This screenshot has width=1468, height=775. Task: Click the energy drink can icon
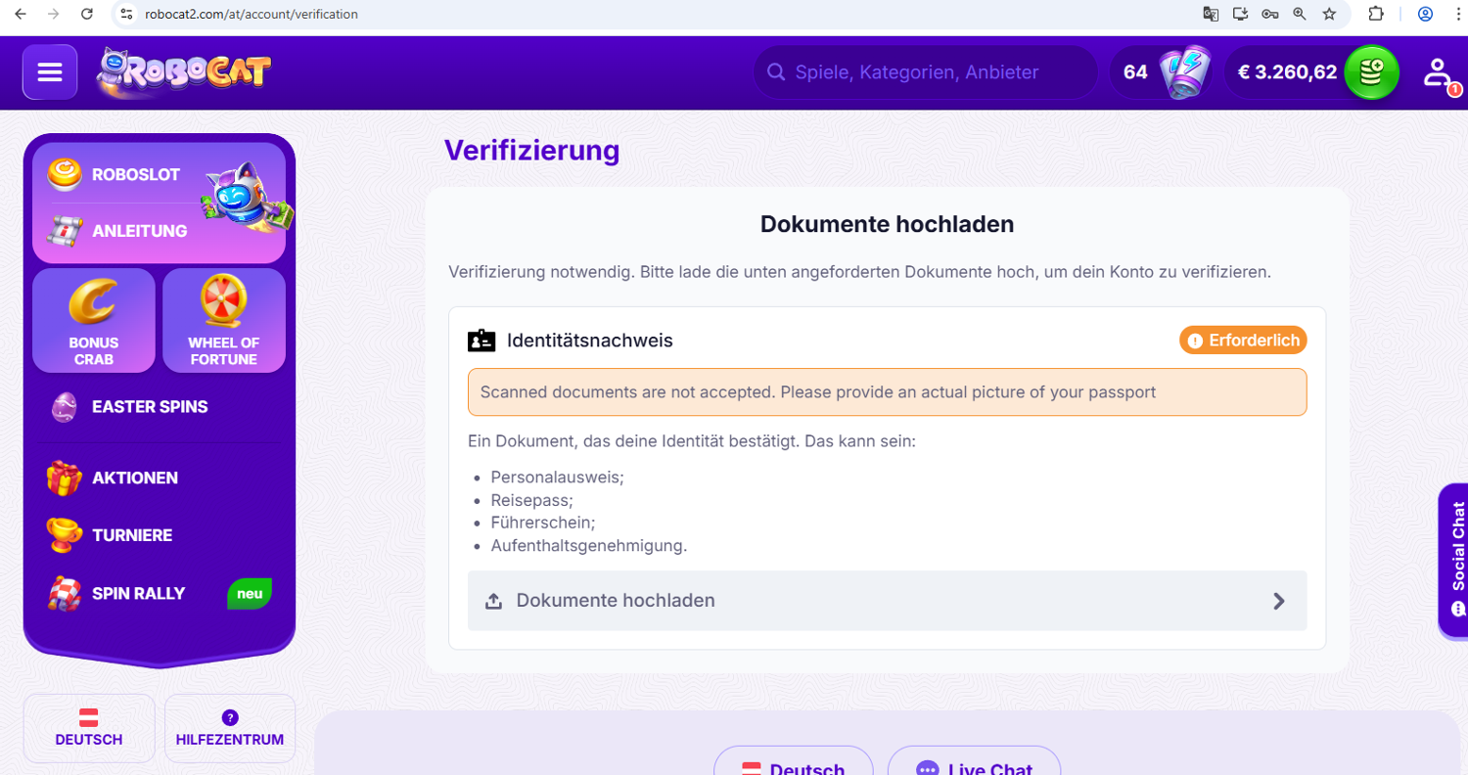tap(1184, 72)
